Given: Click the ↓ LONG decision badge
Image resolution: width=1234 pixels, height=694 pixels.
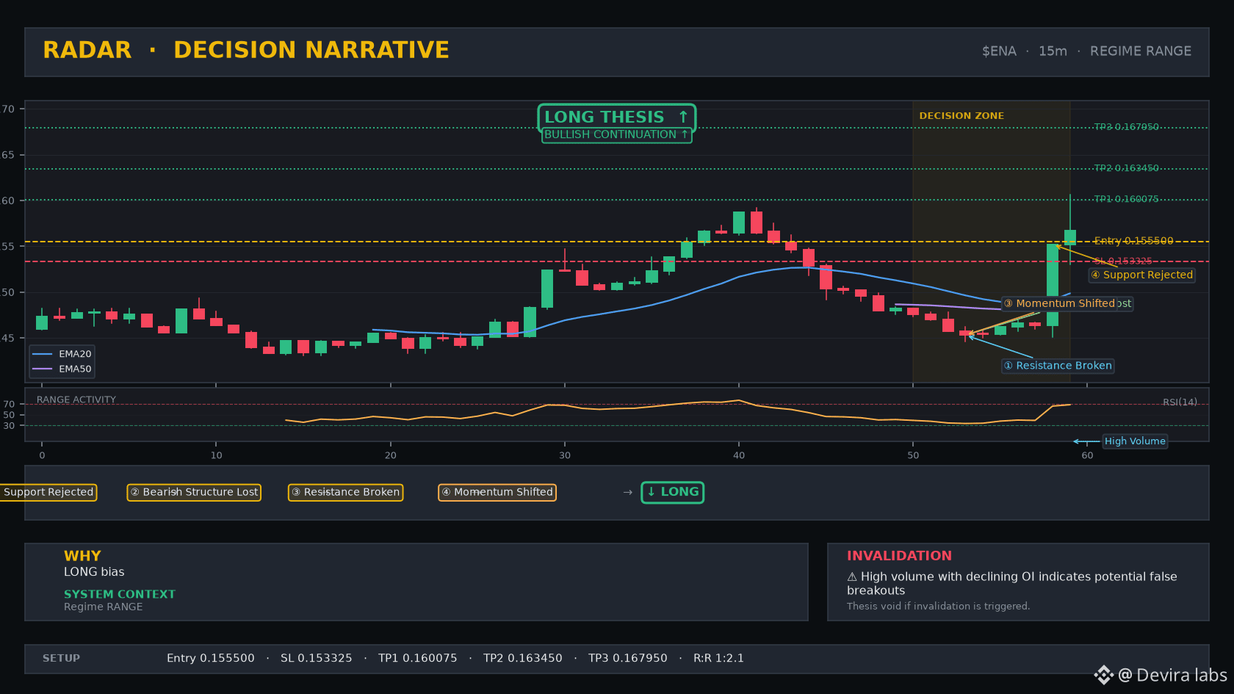Looking at the screenshot, I should click(x=673, y=492).
